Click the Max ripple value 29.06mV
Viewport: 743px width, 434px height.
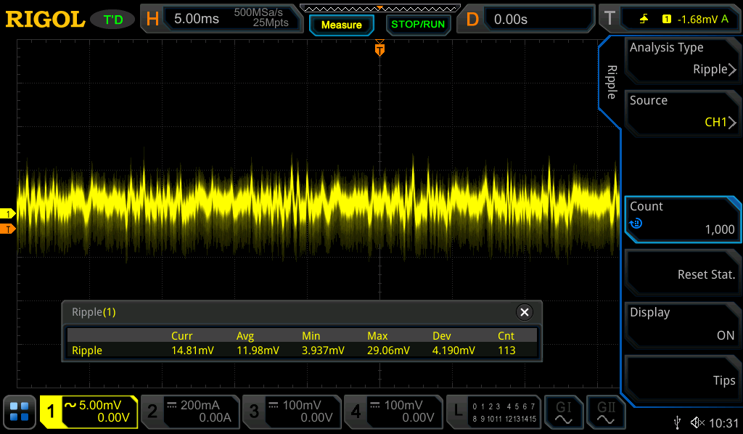click(x=389, y=351)
